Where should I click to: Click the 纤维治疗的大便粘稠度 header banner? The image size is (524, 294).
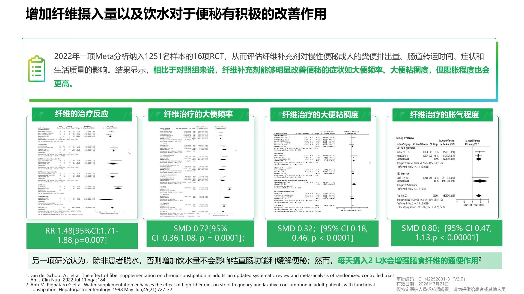pyautogui.click(x=320, y=115)
